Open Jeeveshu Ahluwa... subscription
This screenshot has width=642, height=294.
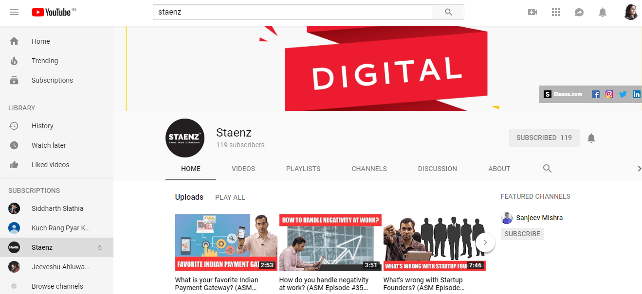[56, 267]
